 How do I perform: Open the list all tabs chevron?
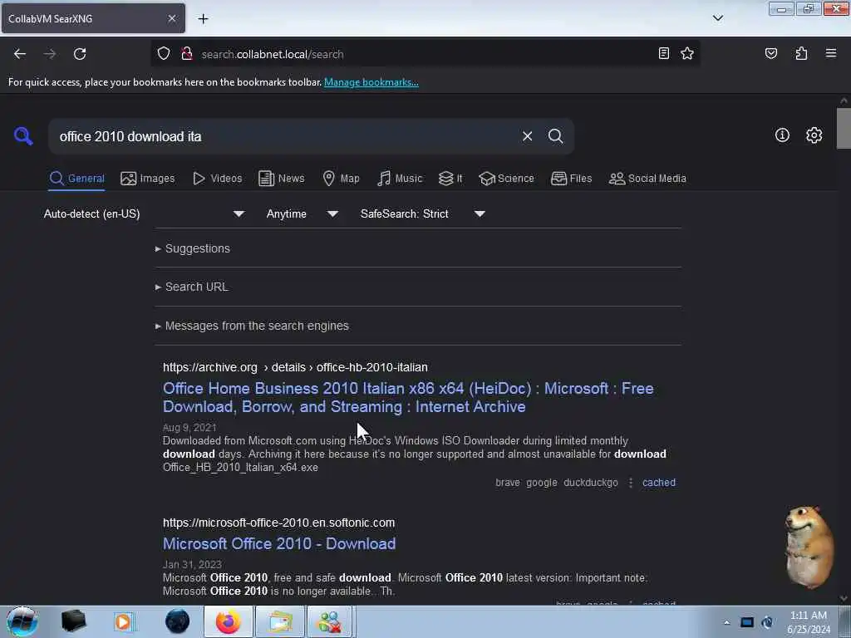pos(717,18)
